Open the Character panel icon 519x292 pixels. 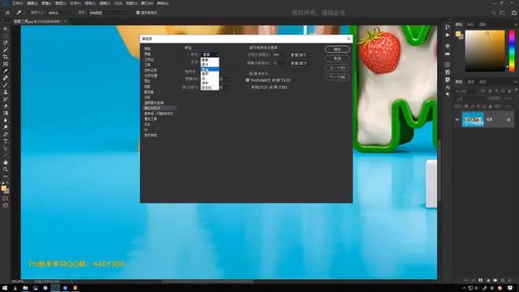click(447, 87)
